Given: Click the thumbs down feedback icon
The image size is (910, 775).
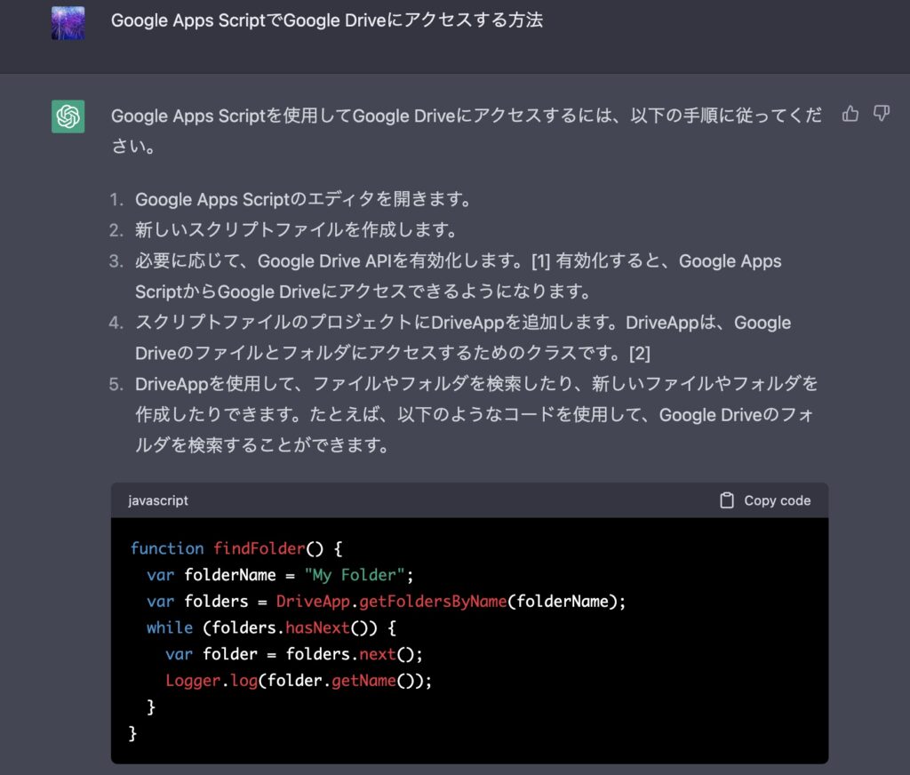Looking at the screenshot, I should point(882,114).
